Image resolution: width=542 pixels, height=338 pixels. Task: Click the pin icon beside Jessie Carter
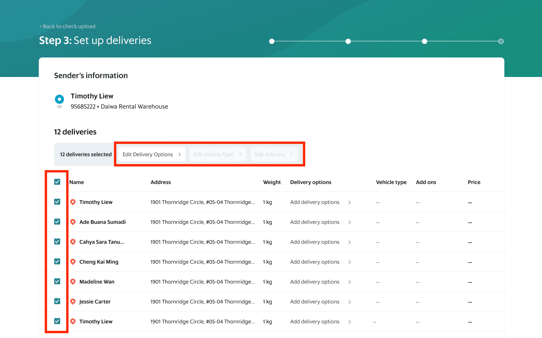(x=73, y=302)
